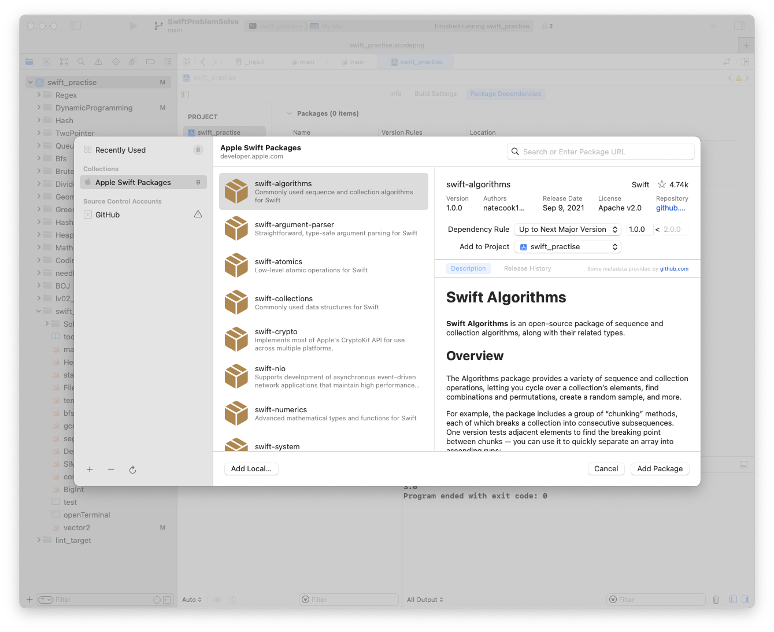Screen dimensions: 774x632
Task: Open the All Output popup menu
Action: coord(425,600)
